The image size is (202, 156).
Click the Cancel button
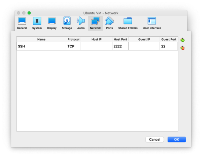155,140
